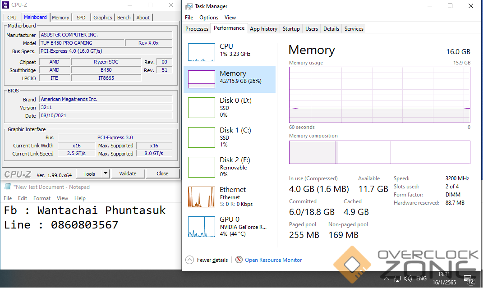The image size is (483, 288).
Task: Show hidden system tray icons chevron
Action: point(386,279)
